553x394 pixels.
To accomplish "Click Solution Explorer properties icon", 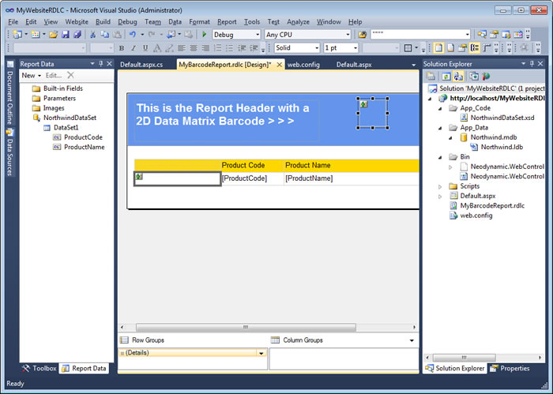I will tap(431, 76).
